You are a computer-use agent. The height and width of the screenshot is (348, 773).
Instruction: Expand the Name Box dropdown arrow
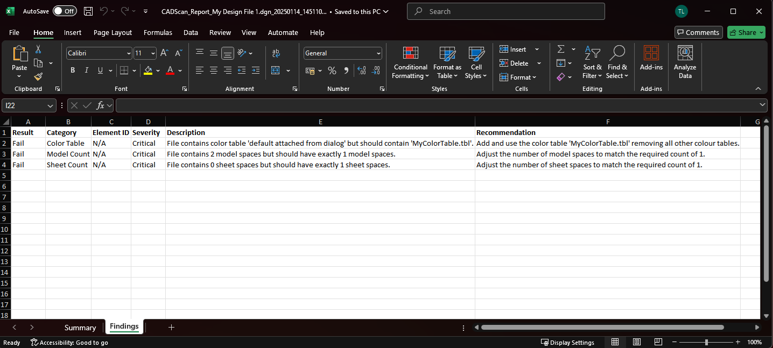[51, 106]
